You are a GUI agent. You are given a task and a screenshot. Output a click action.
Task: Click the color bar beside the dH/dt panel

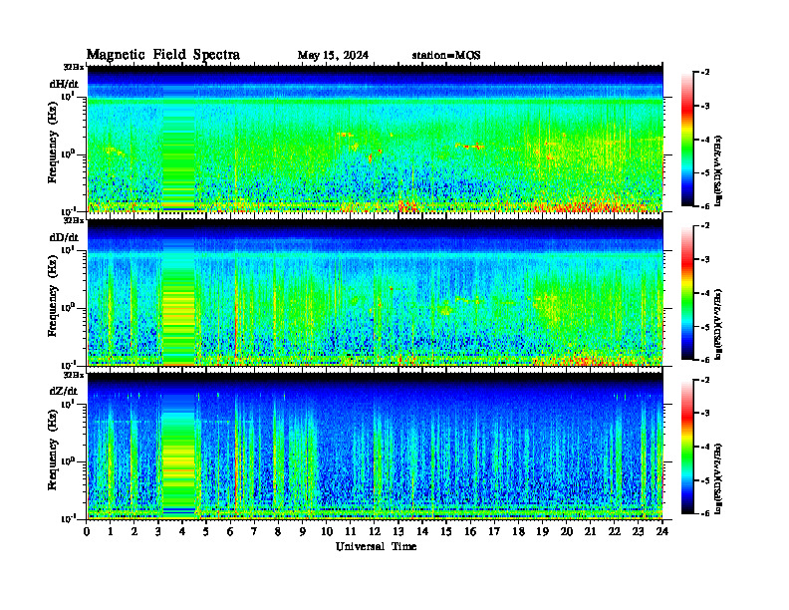pyautogui.click(x=687, y=140)
